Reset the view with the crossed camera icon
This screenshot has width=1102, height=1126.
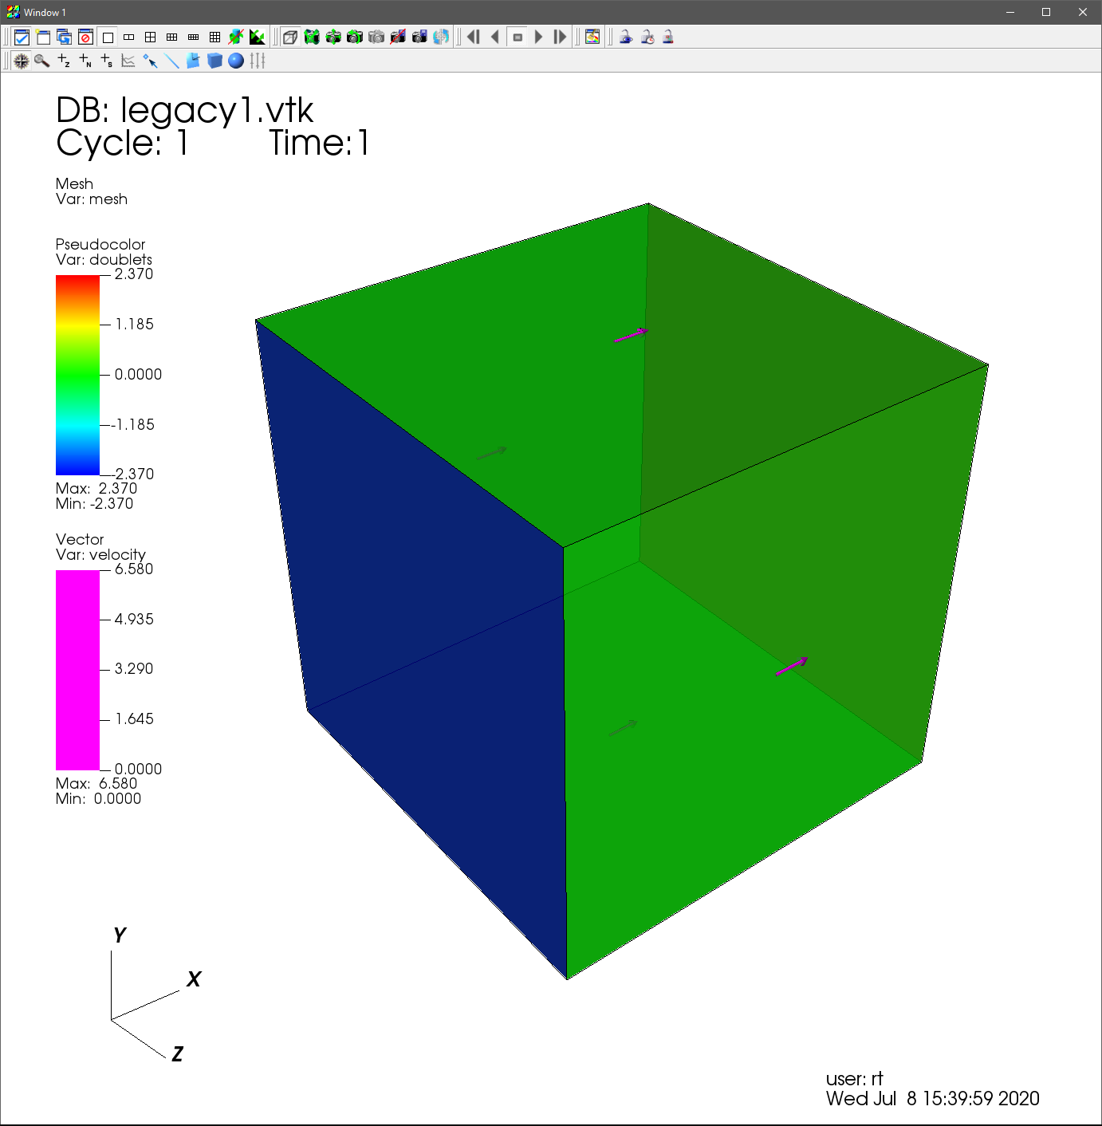[312, 37]
